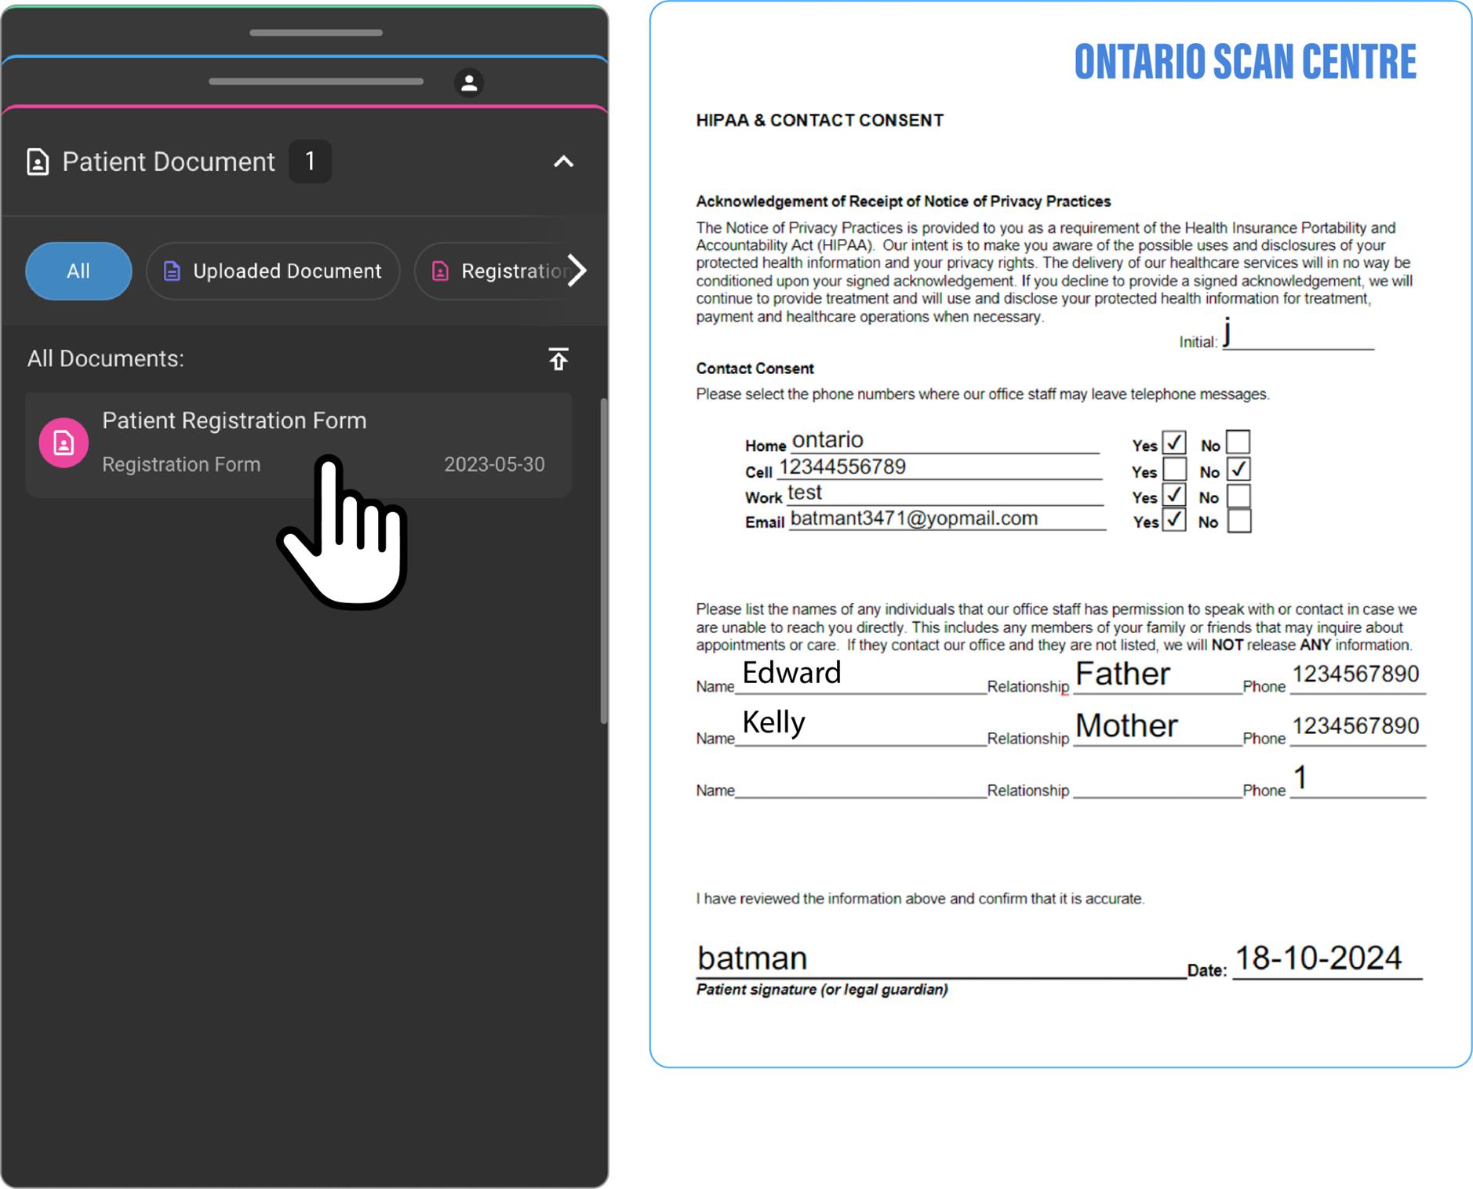Viewport: 1473px width, 1189px height.
Task: Toggle the Home Yes checkbox
Action: [x=1174, y=443]
